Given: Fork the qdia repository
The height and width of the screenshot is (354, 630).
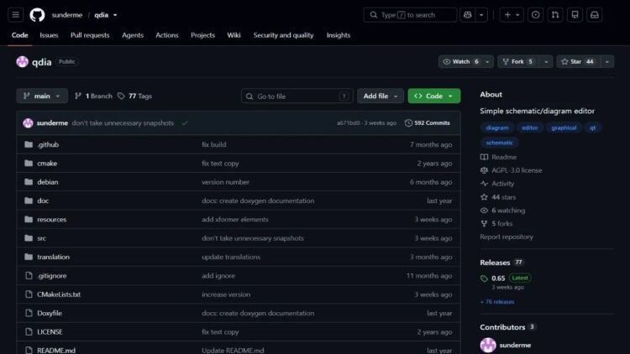Looking at the screenshot, I should pyautogui.click(x=518, y=62).
